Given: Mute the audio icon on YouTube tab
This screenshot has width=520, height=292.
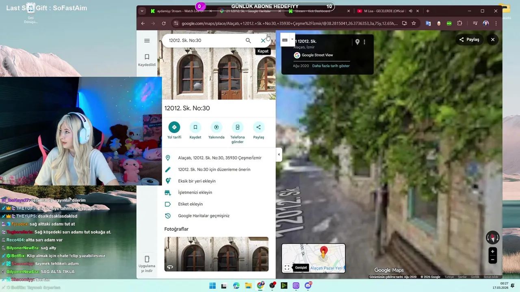Looking at the screenshot, I should [410, 11].
